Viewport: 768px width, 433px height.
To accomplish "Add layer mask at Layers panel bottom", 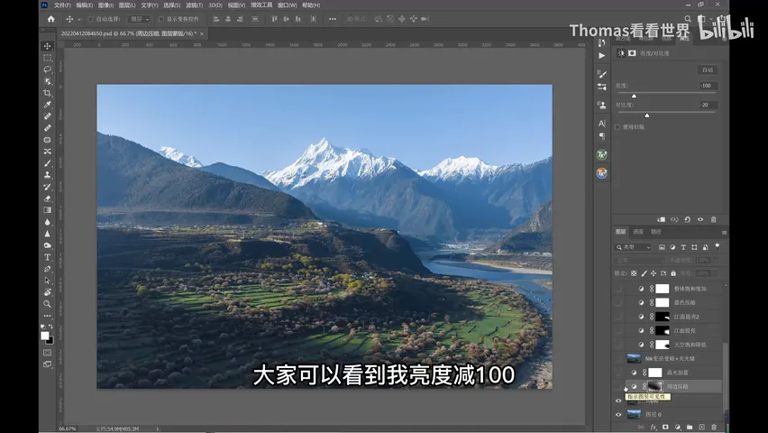I will (x=665, y=427).
